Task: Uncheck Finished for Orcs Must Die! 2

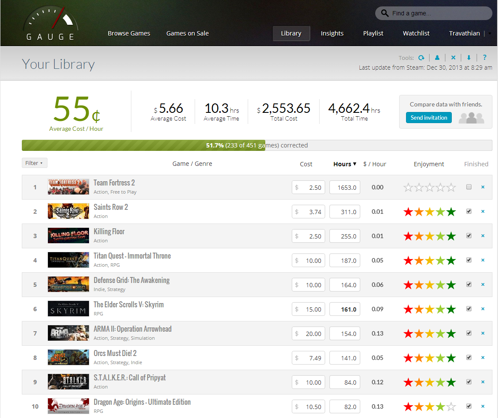Action: tap(469, 358)
